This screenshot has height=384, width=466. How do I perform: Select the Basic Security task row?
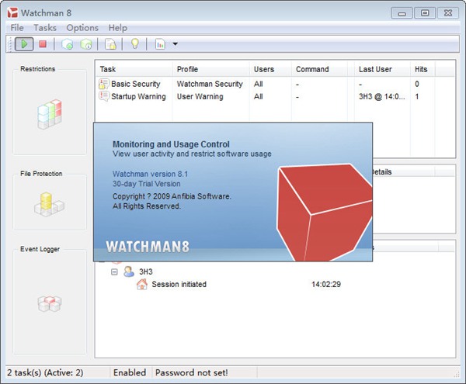pos(276,84)
